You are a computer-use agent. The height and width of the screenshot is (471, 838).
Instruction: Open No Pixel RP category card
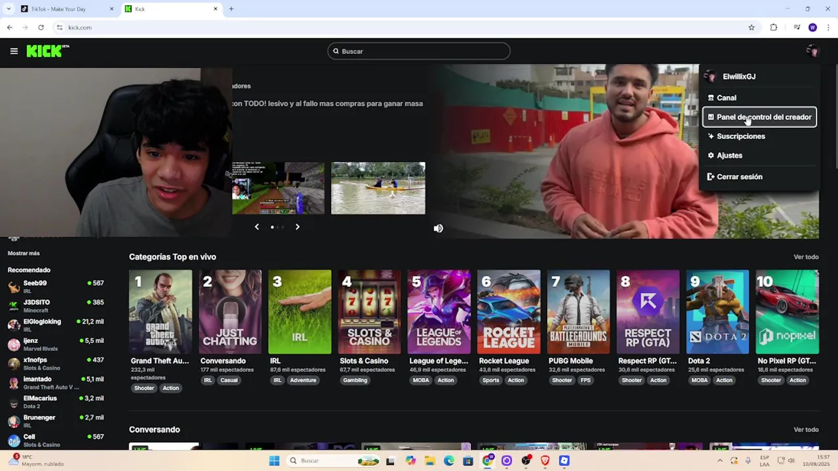787,312
